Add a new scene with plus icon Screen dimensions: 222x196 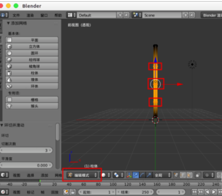click(x=185, y=15)
